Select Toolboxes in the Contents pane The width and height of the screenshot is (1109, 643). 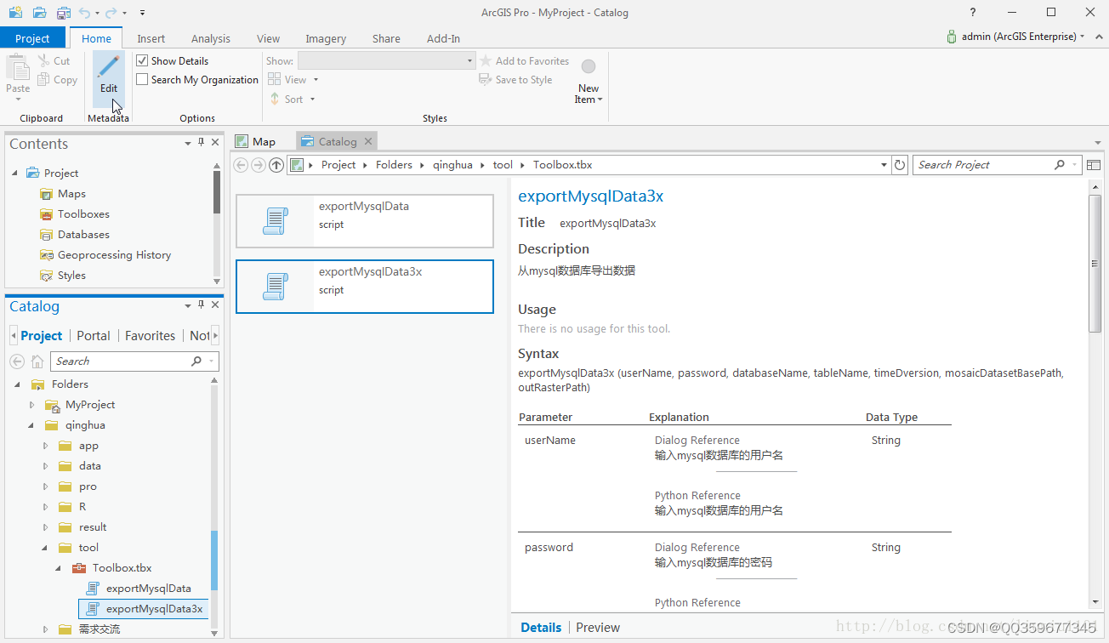(83, 214)
